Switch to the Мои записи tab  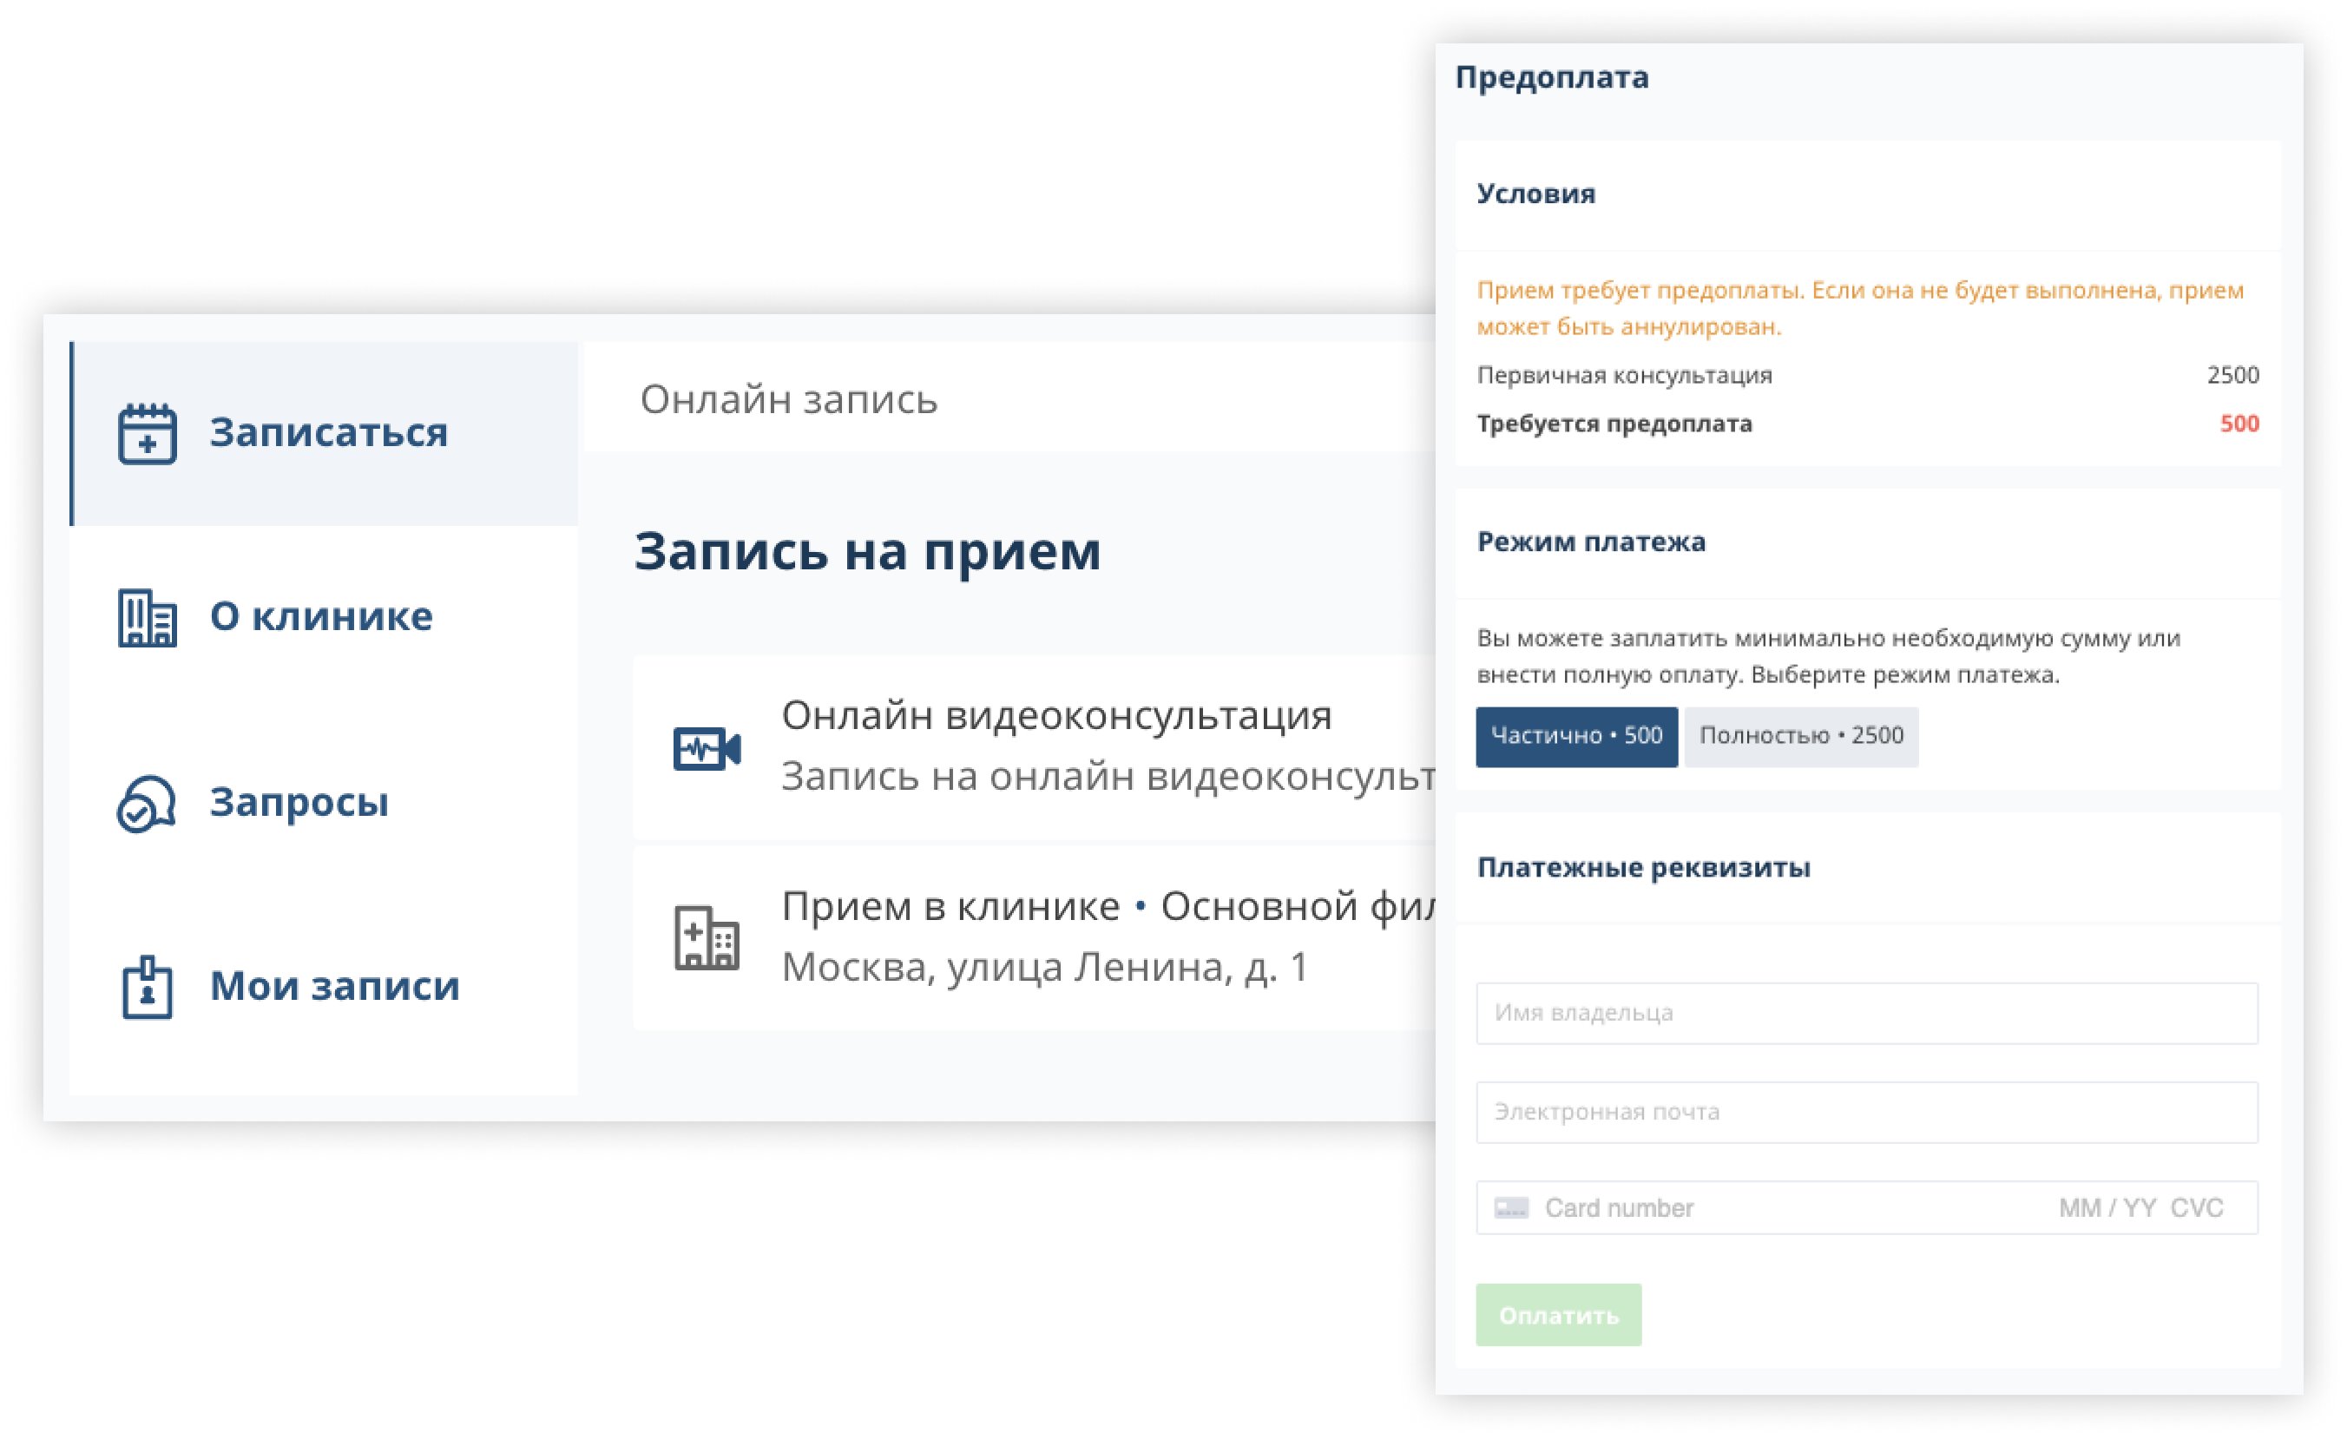coord(333,988)
